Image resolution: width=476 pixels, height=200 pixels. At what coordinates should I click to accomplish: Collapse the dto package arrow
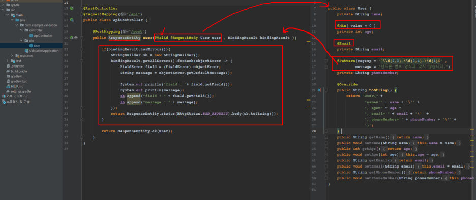point(21,41)
